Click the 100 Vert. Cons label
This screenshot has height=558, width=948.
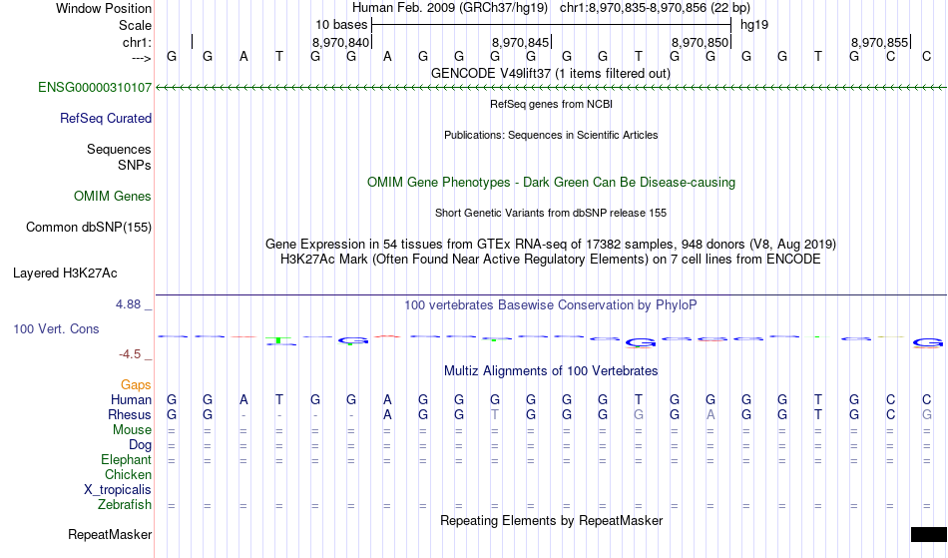tap(56, 328)
